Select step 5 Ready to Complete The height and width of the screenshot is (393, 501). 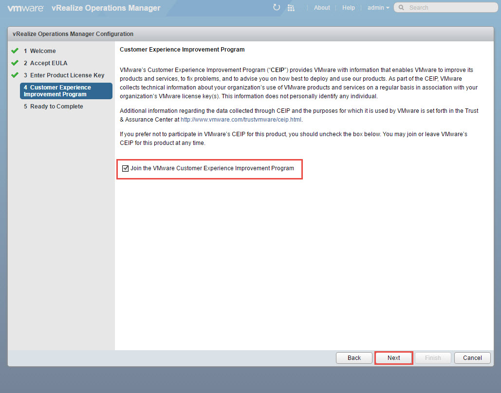tap(56, 107)
